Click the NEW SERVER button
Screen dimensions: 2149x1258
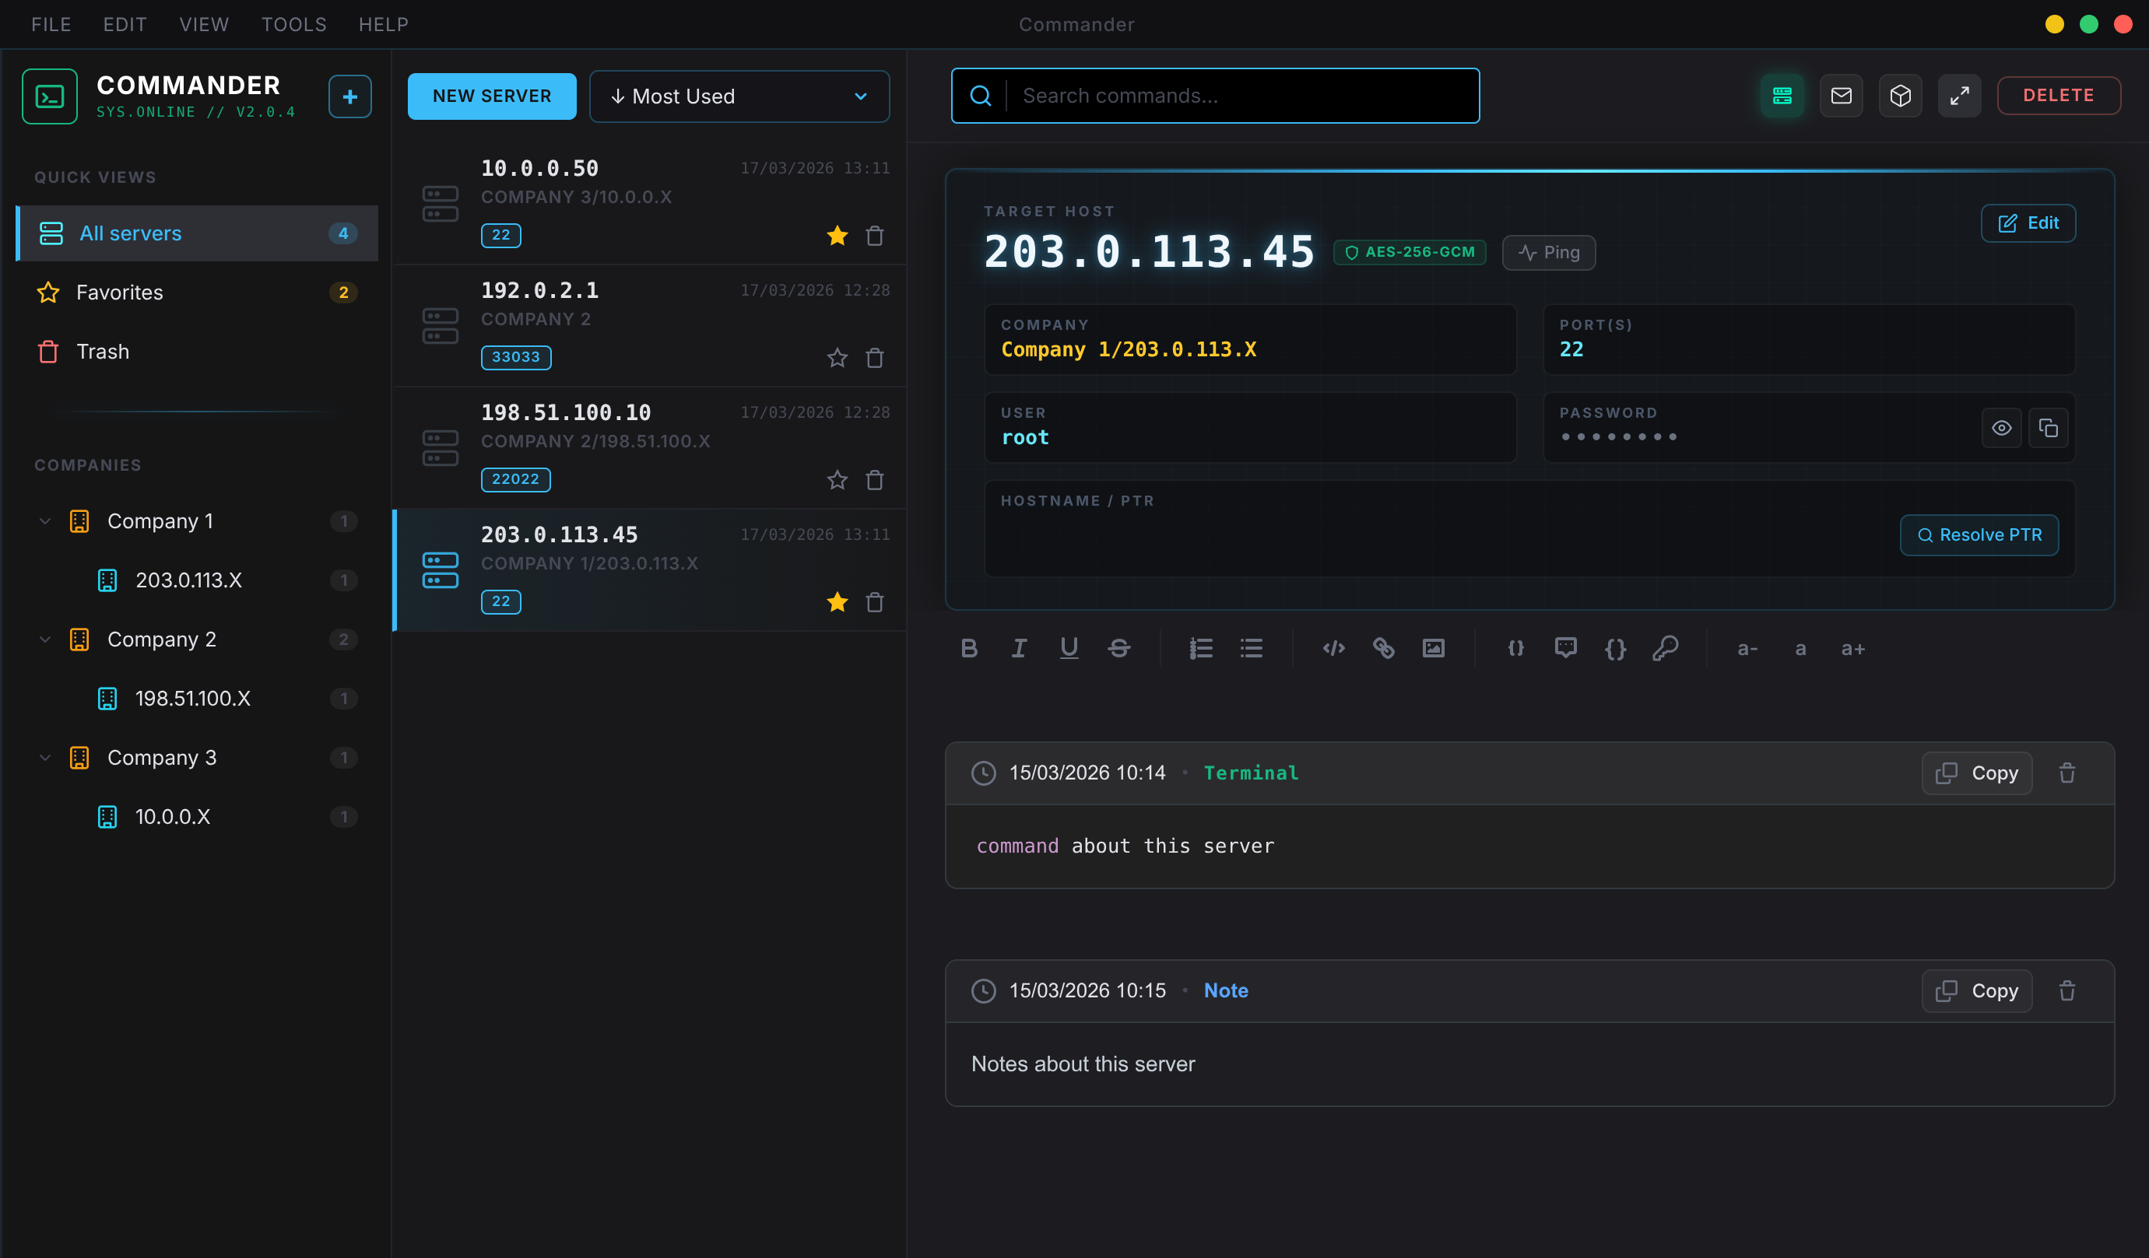(x=492, y=96)
